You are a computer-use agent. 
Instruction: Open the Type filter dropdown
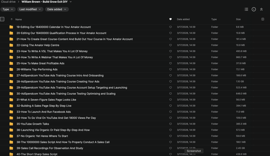click(8, 9)
